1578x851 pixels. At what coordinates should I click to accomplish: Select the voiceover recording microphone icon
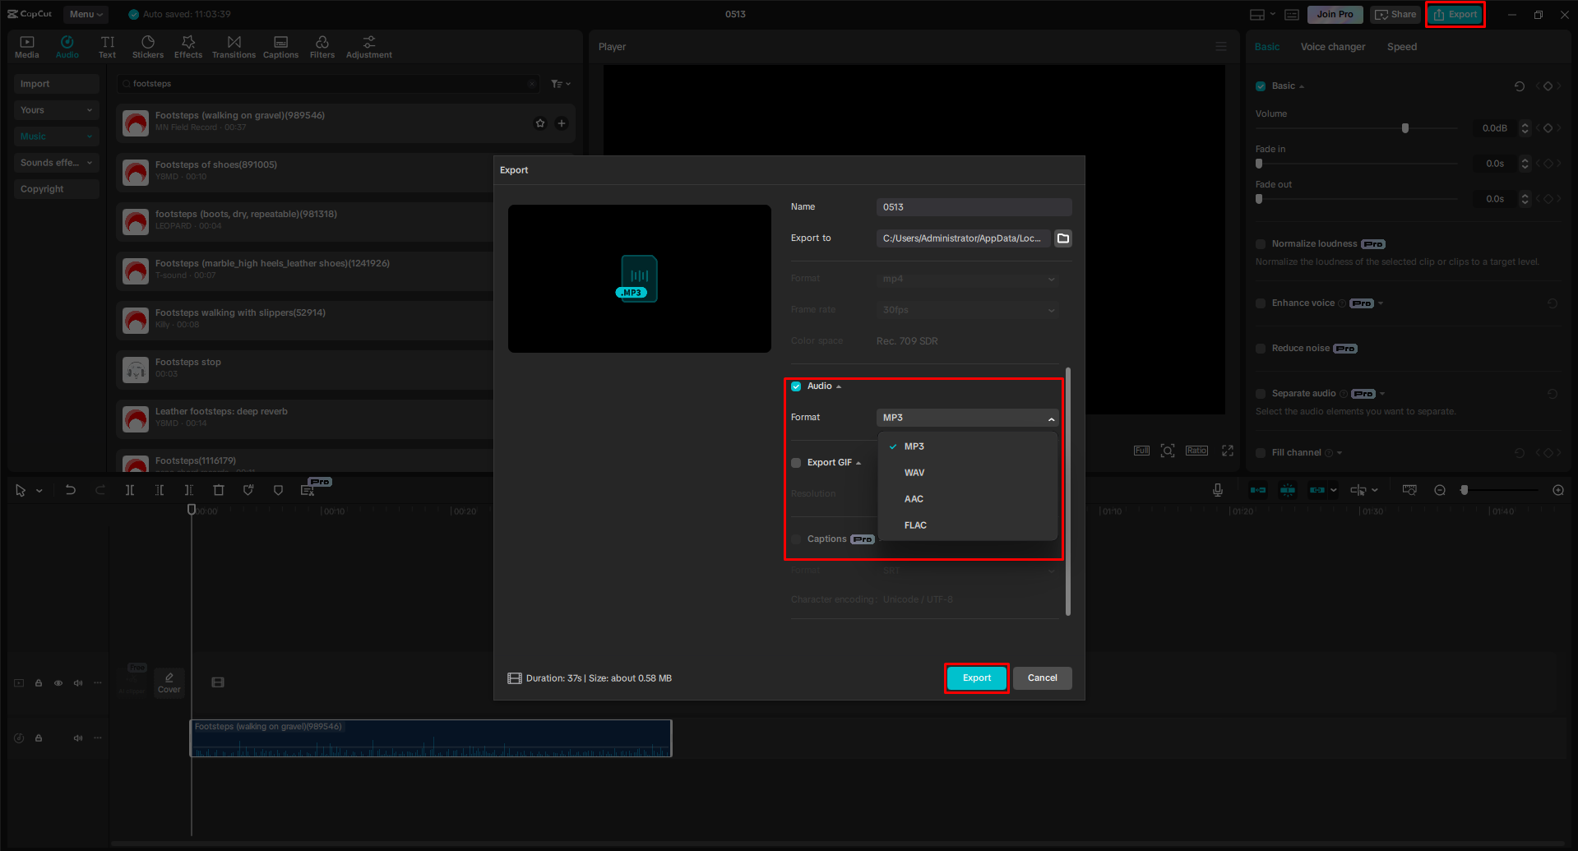point(1217,489)
